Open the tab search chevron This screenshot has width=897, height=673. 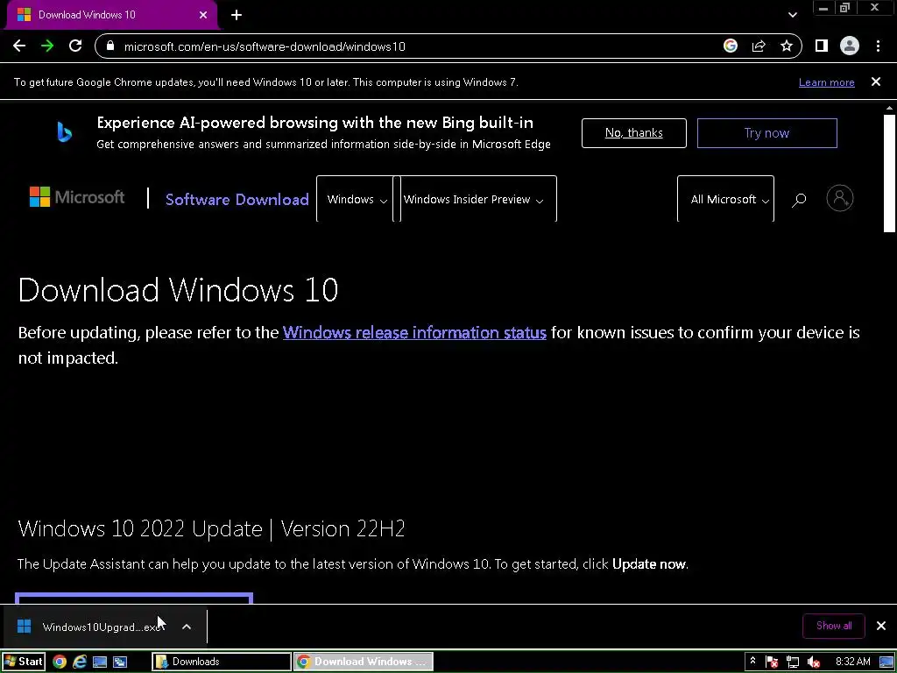[792, 15]
